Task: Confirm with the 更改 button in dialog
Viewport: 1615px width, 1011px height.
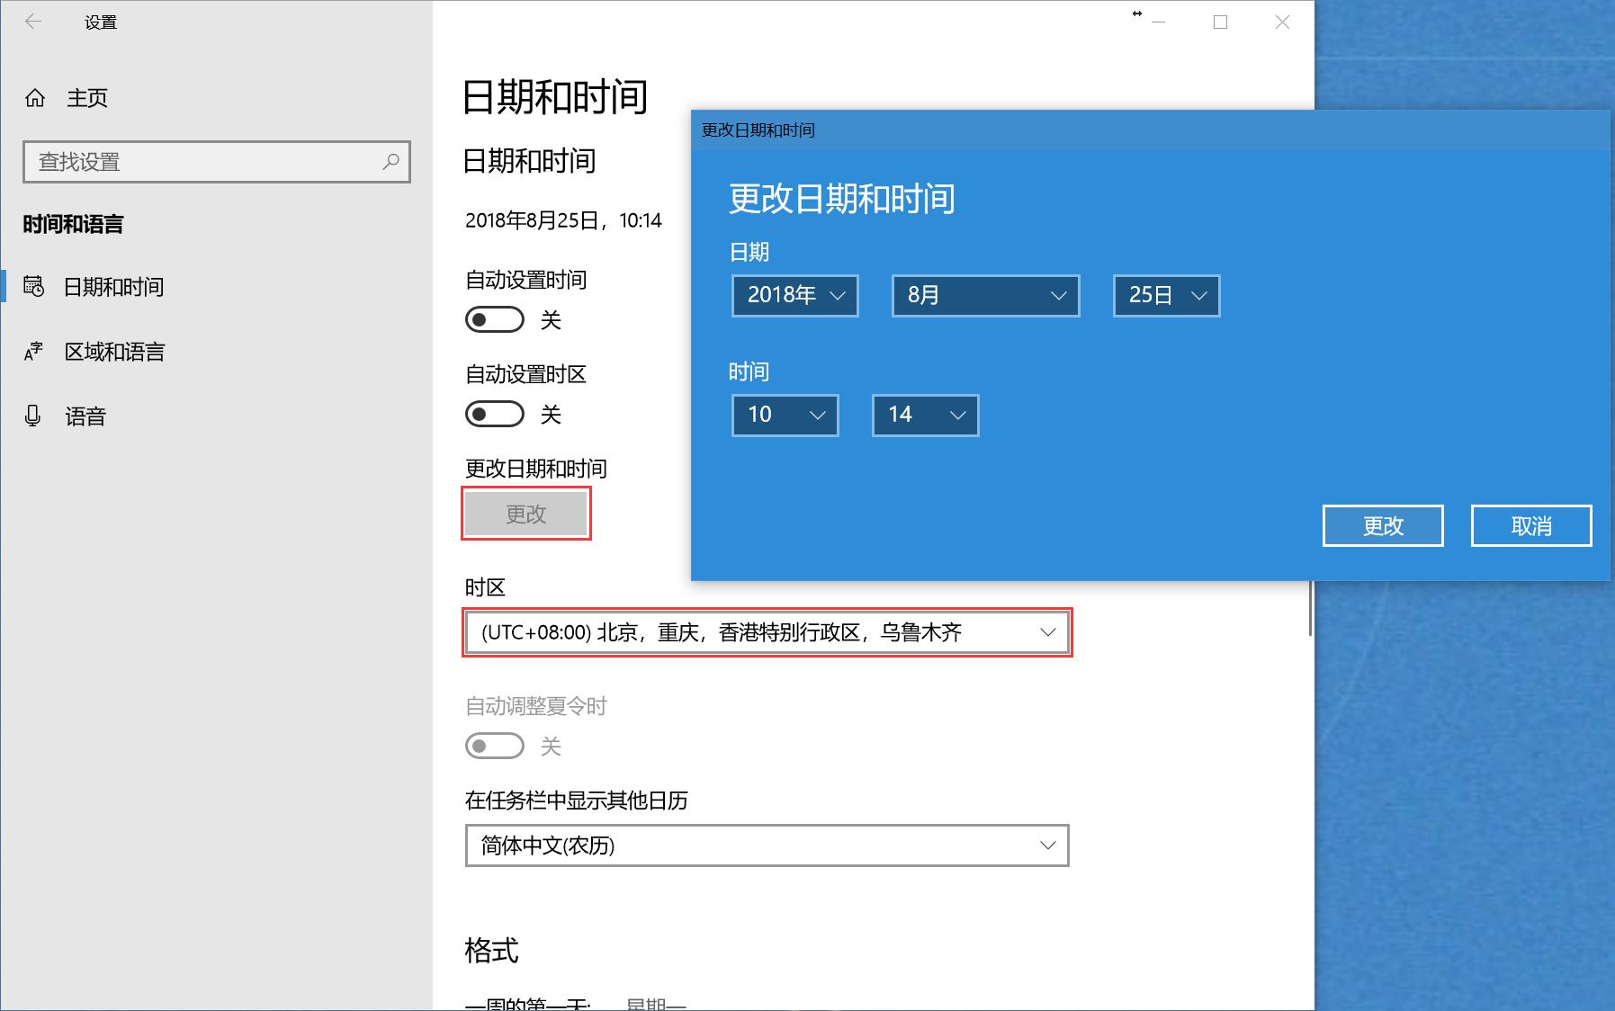Action: (1382, 525)
